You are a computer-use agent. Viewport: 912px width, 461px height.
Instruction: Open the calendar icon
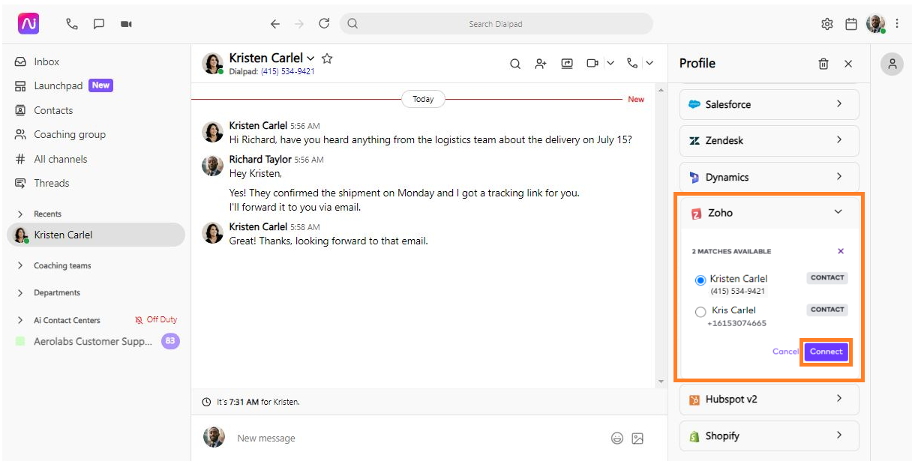pos(851,24)
